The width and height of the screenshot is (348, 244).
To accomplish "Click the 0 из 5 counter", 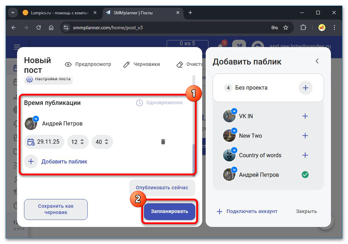I will click(x=187, y=44).
